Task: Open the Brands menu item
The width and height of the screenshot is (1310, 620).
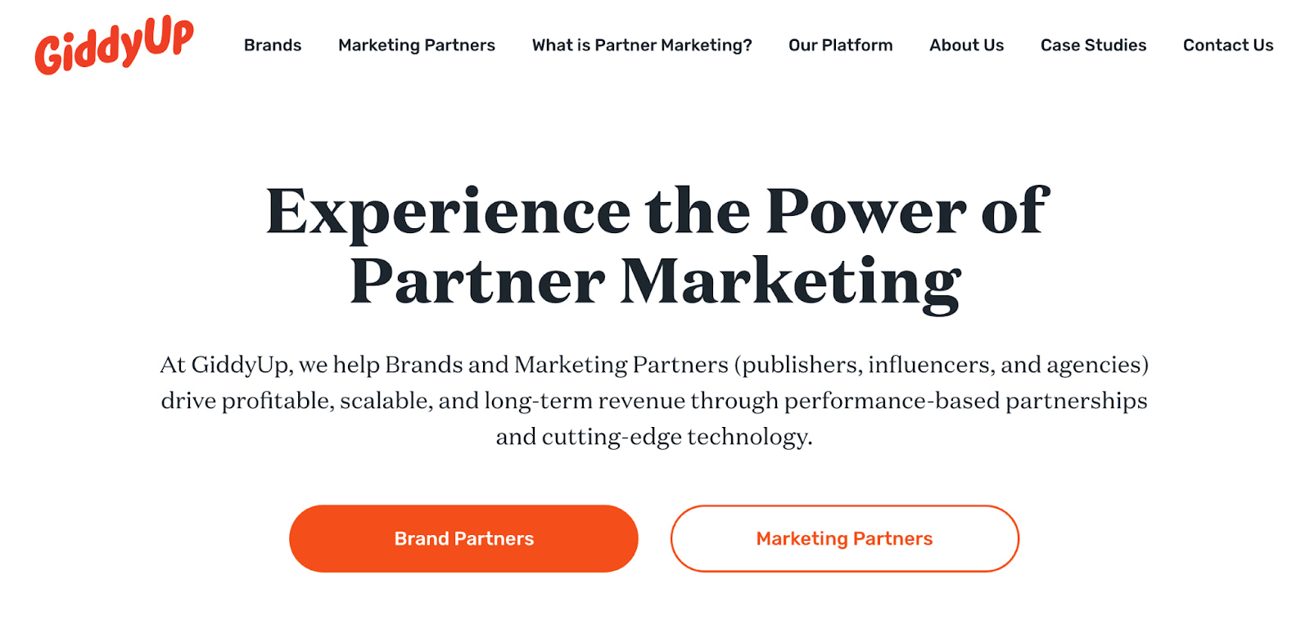Action: click(273, 45)
